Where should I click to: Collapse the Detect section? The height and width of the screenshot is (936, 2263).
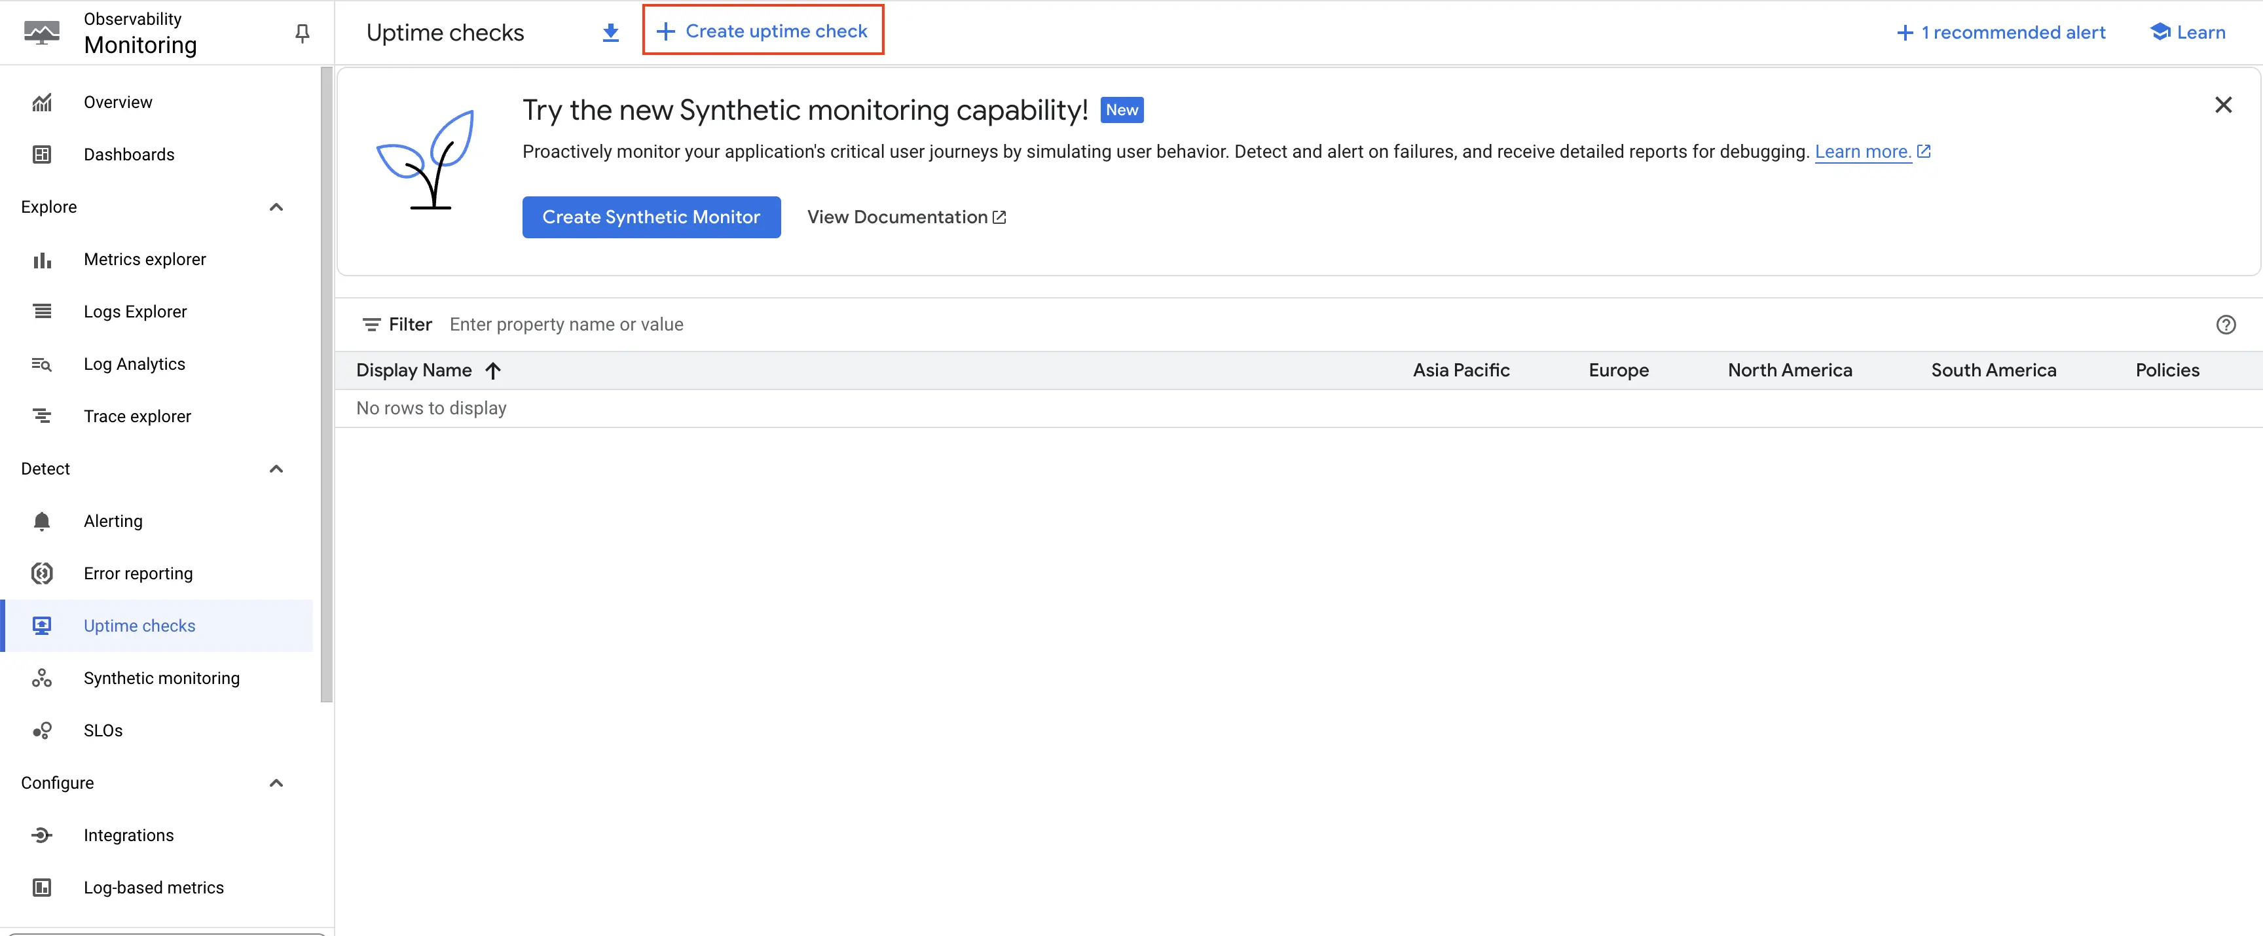pos(276,469)
